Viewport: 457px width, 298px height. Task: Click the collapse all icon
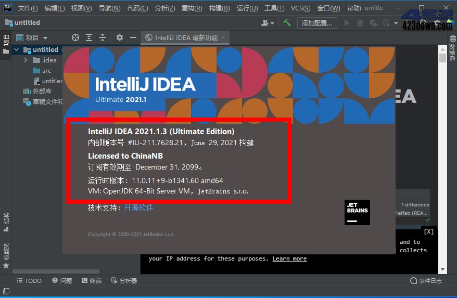(103, 37)
